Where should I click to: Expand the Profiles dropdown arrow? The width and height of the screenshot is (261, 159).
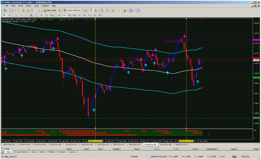tap(13, 10)
